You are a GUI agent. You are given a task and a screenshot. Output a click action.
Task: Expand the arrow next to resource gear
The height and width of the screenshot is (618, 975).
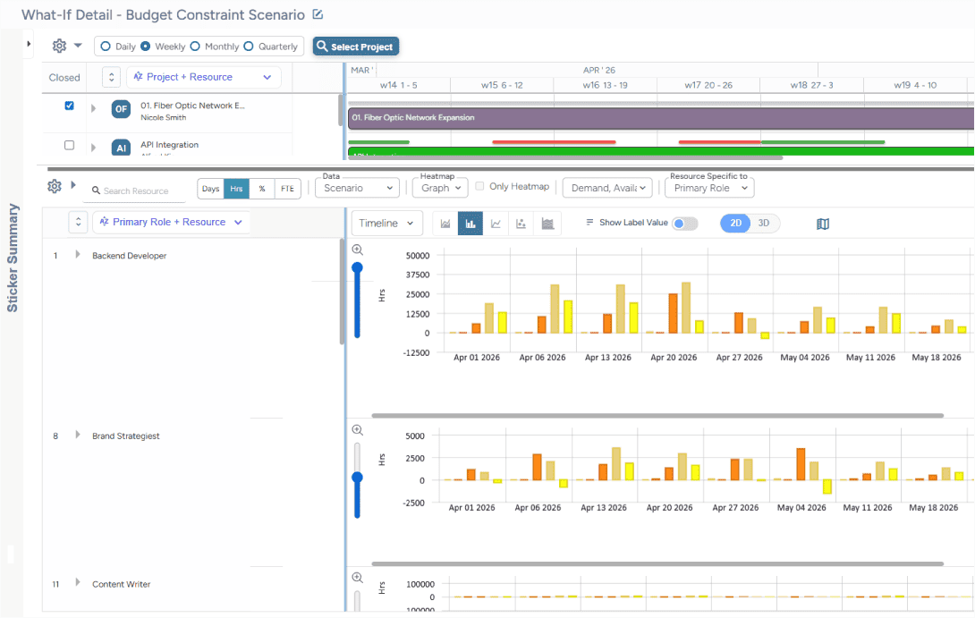pyautogui.click(x=73, y=184)
